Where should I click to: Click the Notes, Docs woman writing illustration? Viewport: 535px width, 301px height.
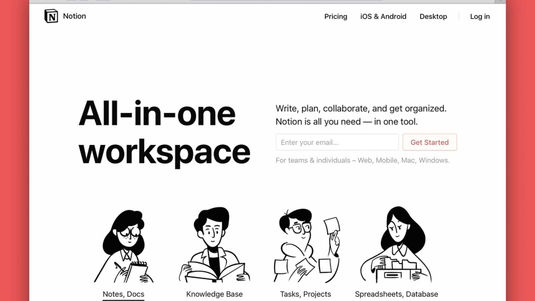124,247
